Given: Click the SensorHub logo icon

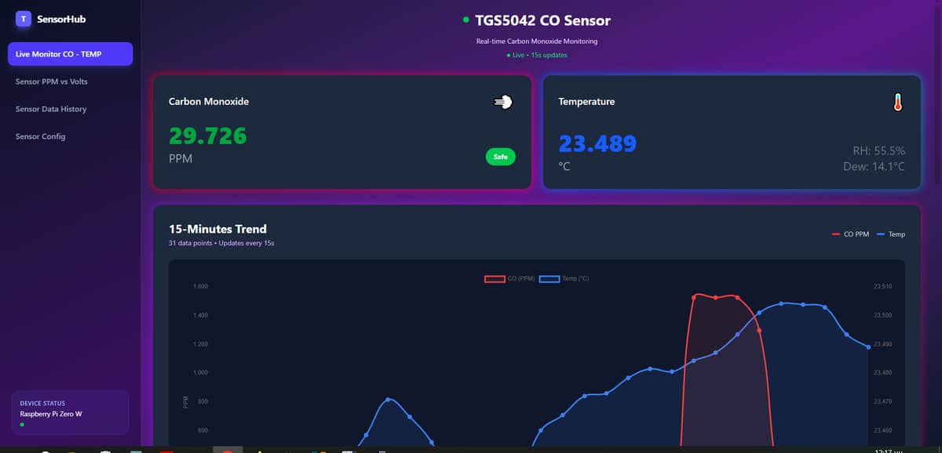Looking at the screenshot, I should tap(24, 19).
